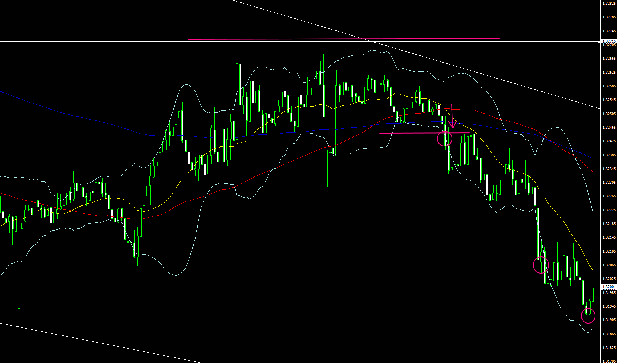
Task: Click the 1.32185 price scale label
Action: (x=609, y=224)
